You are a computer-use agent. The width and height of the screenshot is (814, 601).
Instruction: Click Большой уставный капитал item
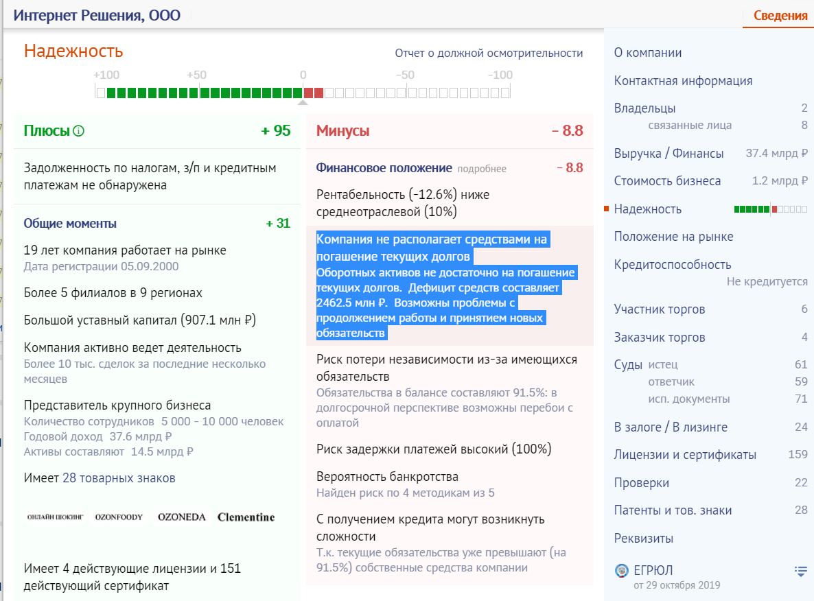tap(139, 320)
